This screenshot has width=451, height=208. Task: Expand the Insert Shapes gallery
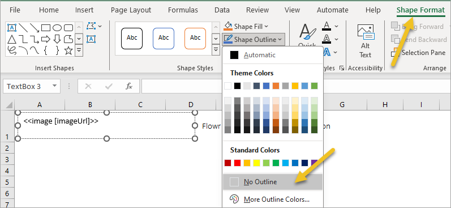click(x=79, y=50)
